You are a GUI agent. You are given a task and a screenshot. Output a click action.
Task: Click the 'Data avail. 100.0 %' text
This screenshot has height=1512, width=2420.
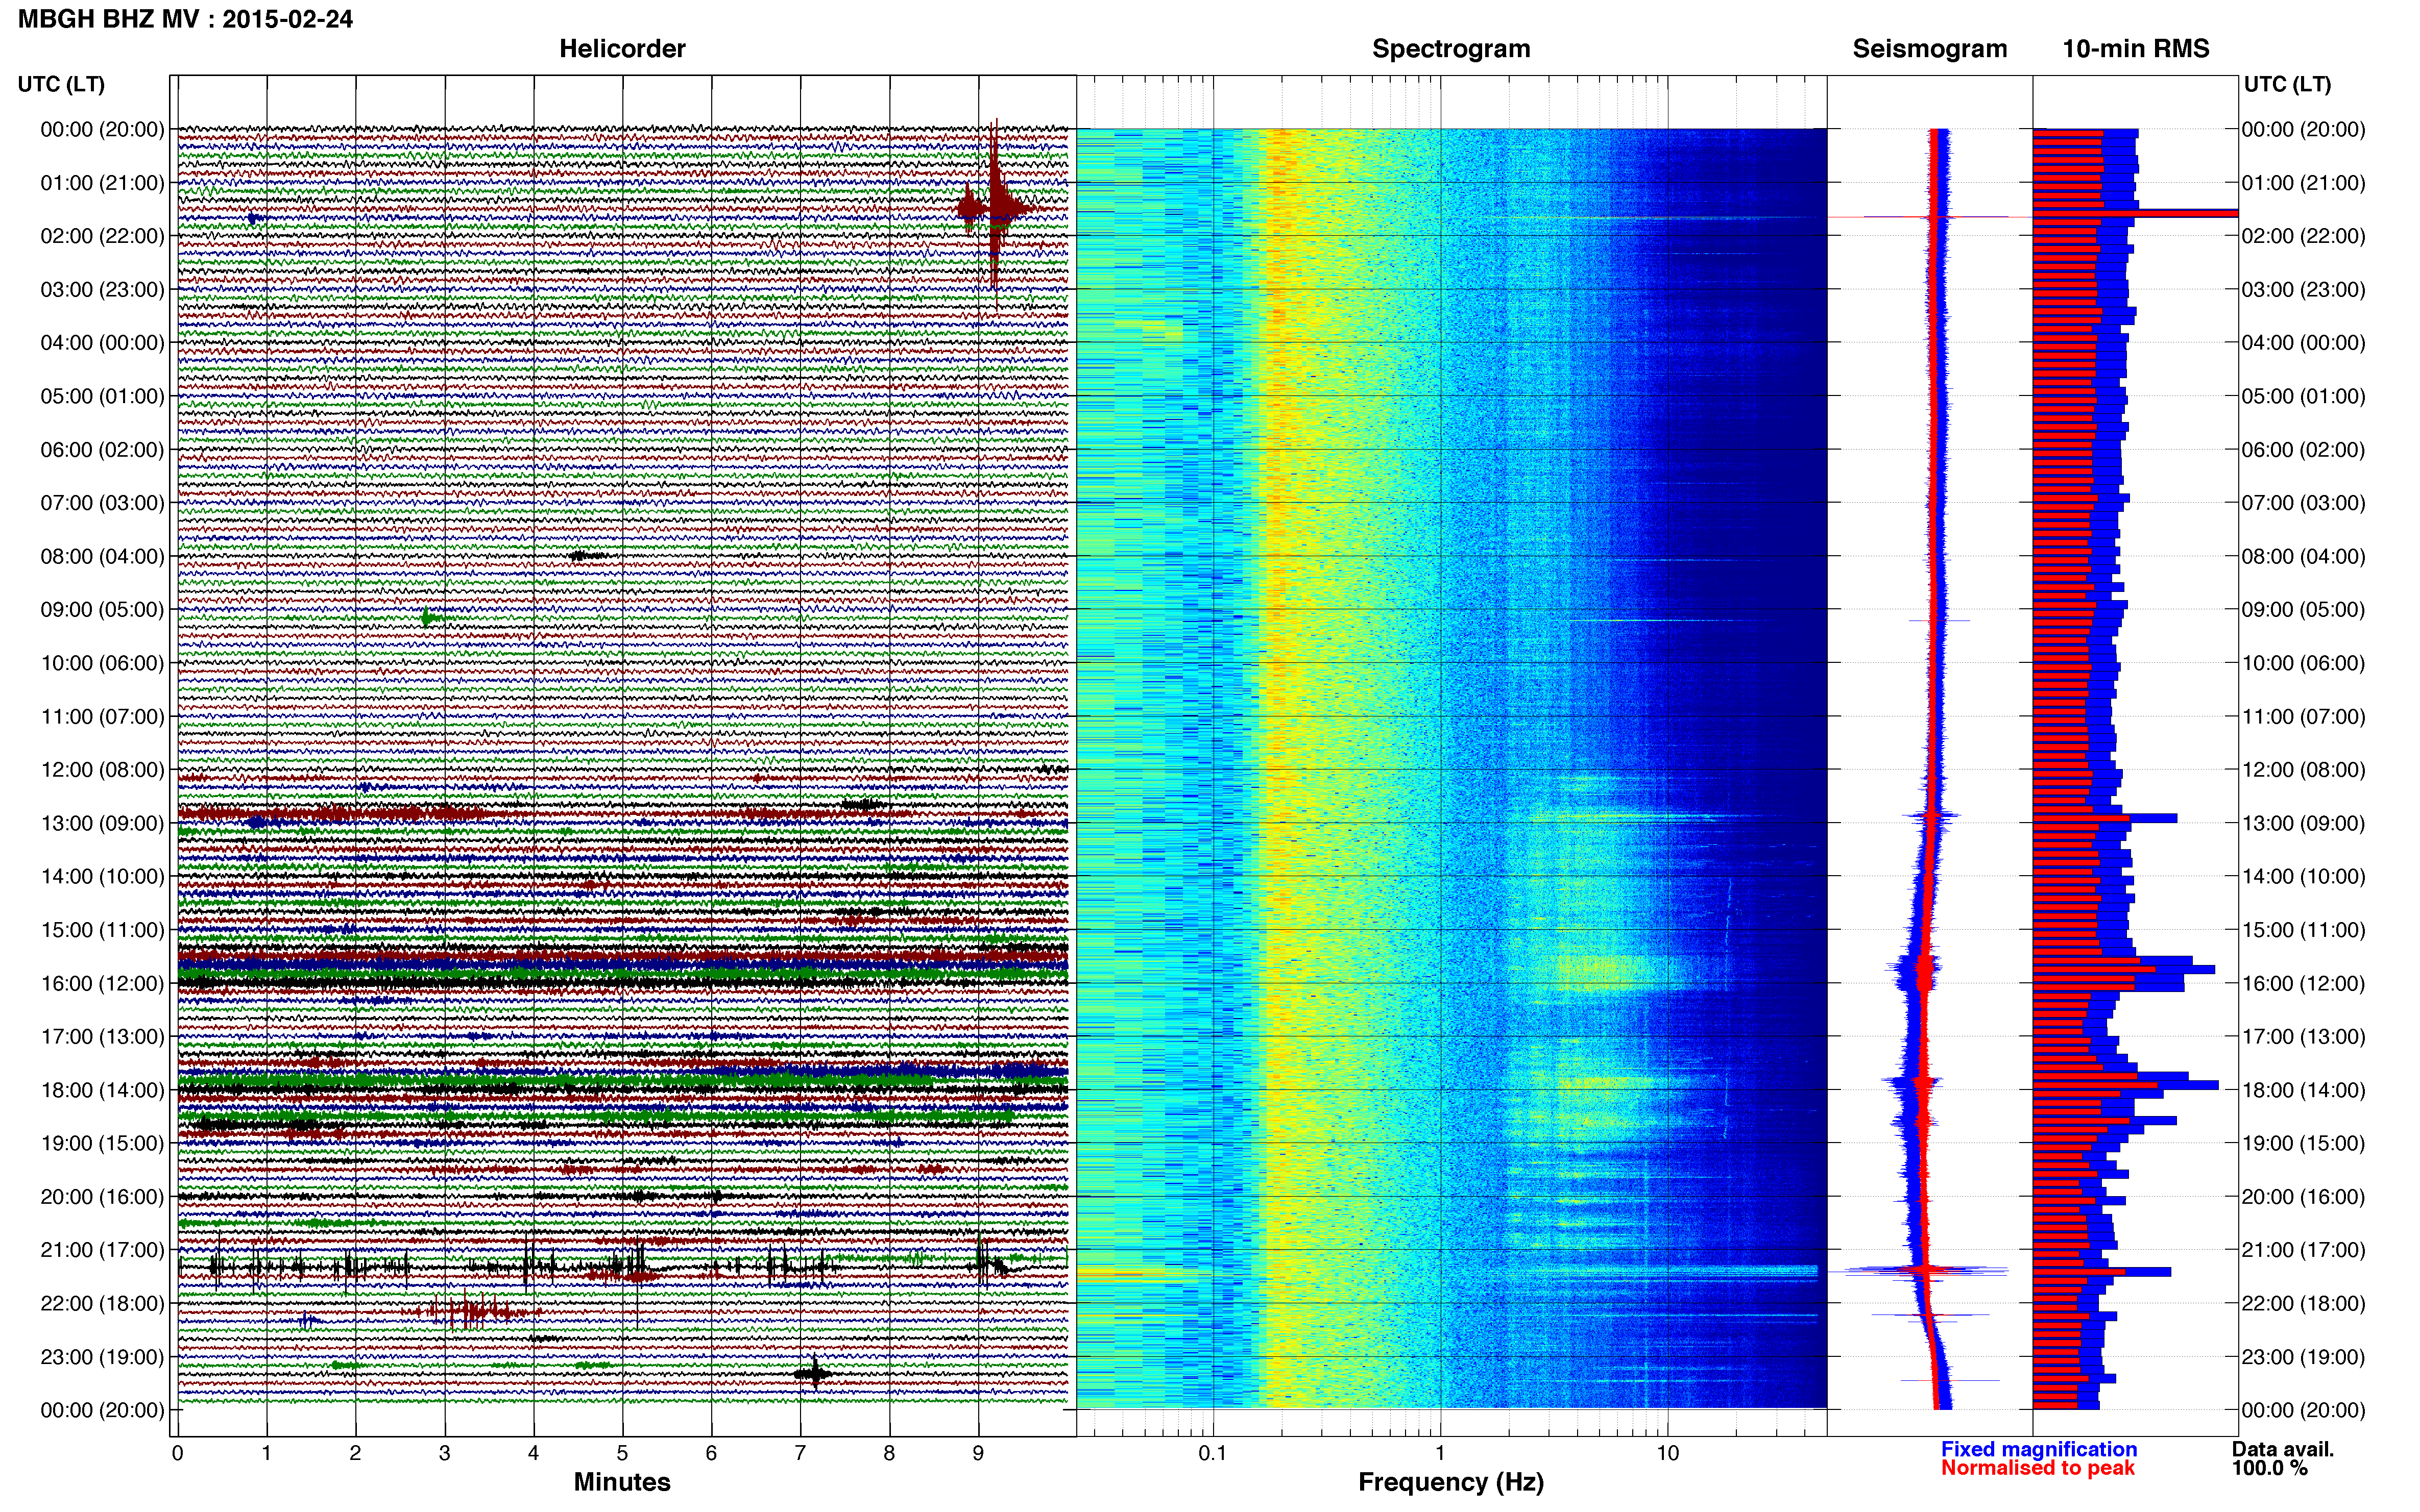[x=2283, y=1458]
